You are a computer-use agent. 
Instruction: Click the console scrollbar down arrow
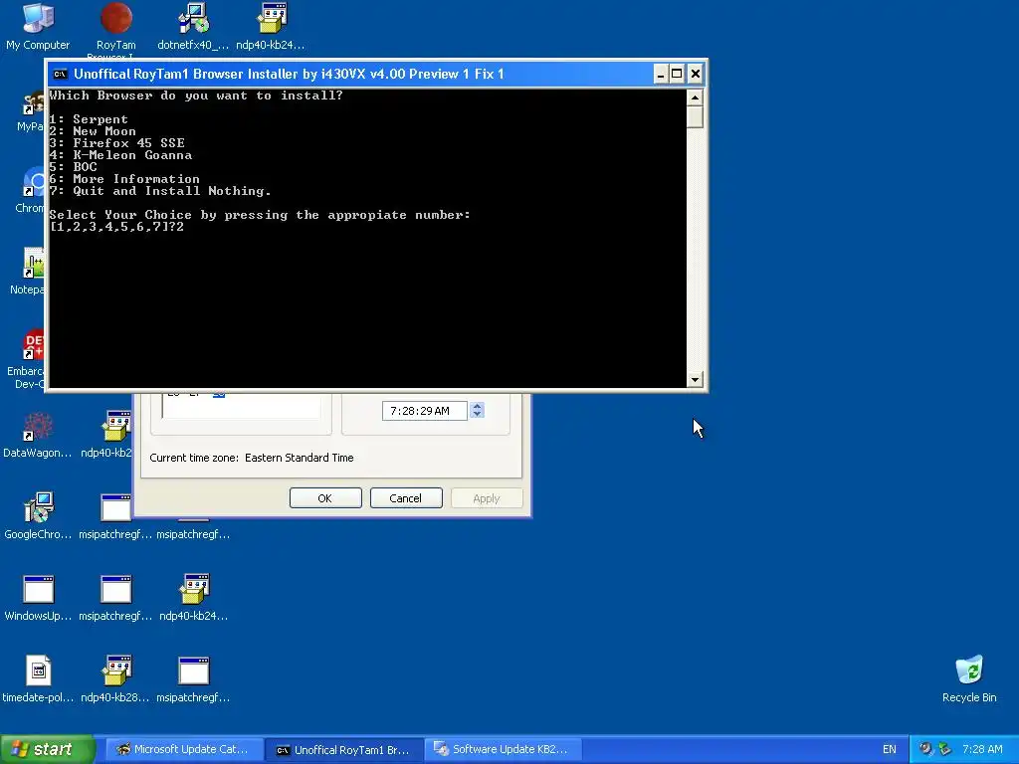pos(695,379)
